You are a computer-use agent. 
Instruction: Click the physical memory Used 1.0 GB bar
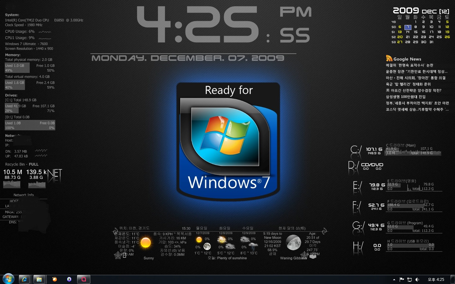17,68
